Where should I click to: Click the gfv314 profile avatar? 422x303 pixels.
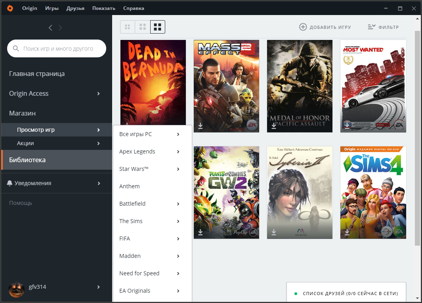pyautogui.click(x=16, y=290)
